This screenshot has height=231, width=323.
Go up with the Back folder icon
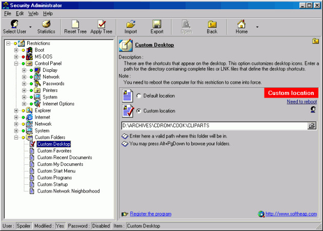tap(212, 24)
